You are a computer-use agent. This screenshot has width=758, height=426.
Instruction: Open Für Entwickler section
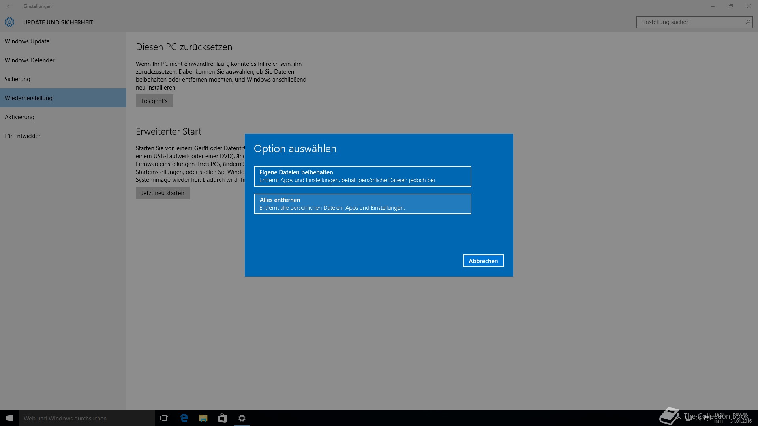pyautogui.click(x=63, y=136)
